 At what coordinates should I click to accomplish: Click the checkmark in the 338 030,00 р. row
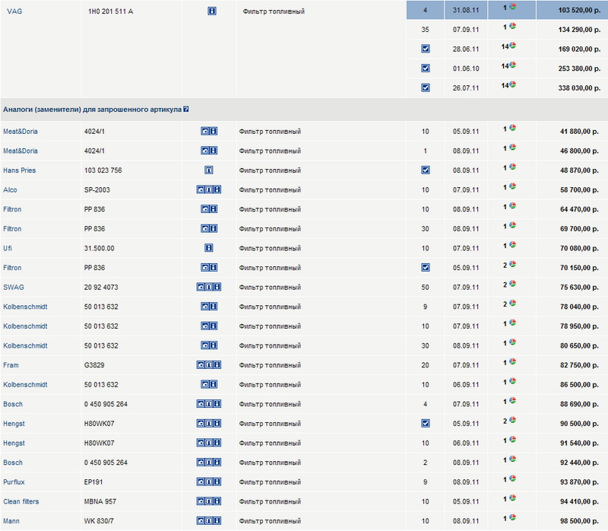coord(426,87)
